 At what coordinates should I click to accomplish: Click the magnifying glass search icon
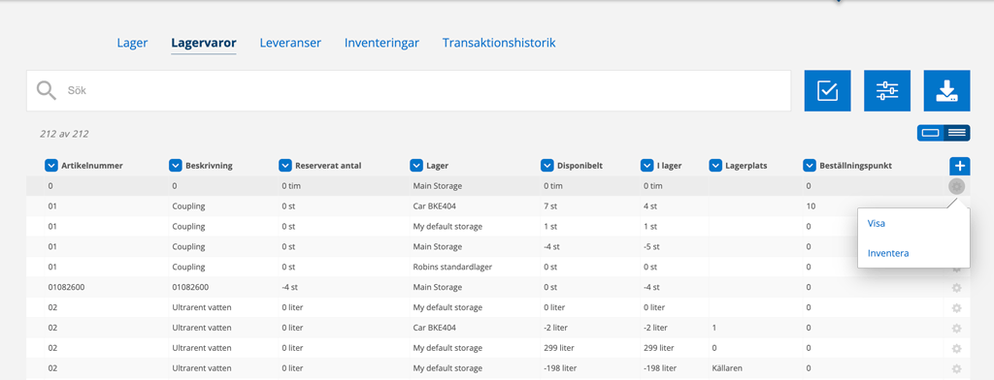(47, 90)
